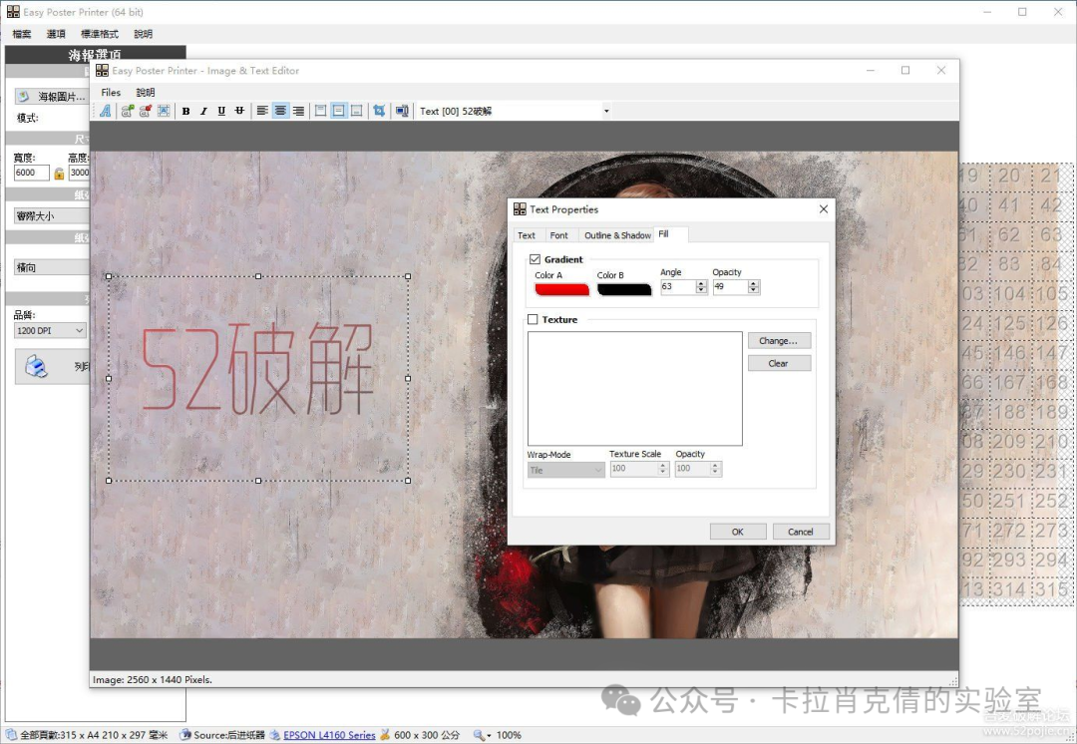
Task: Click the display/monitor icon after the crop tool
Action: point(402,111)
